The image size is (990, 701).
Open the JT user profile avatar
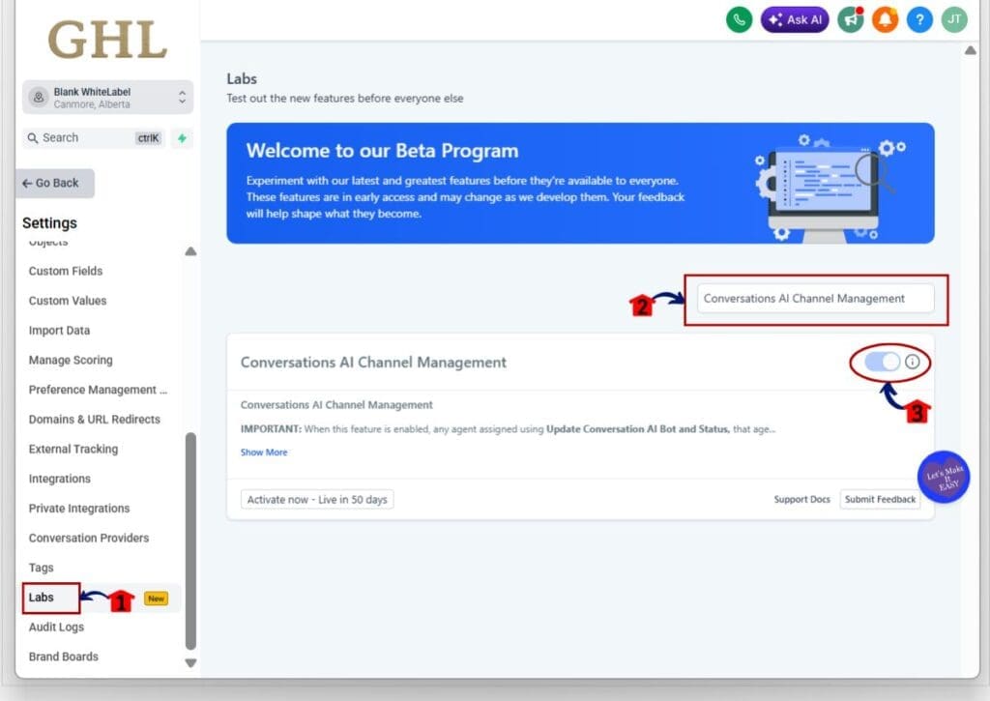pos(954,19)
